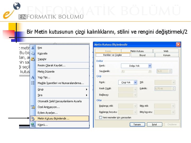The height and width of the screenshot is (143, 191).
Task: Click the Saydamlık left arrow
Action: point(123,71)
